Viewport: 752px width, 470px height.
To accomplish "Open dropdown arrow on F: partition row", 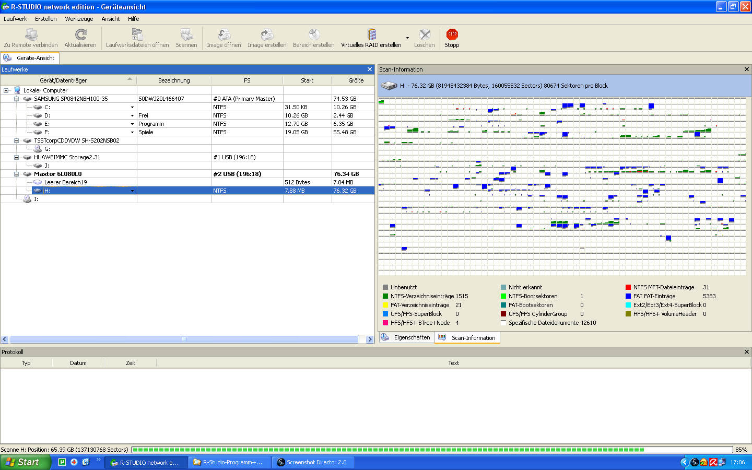I will tap(132, 132).
